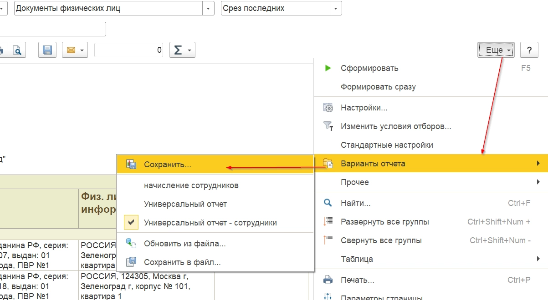Click the green Сформировать play icon
The image size is (548, 300).
(328, 68)
